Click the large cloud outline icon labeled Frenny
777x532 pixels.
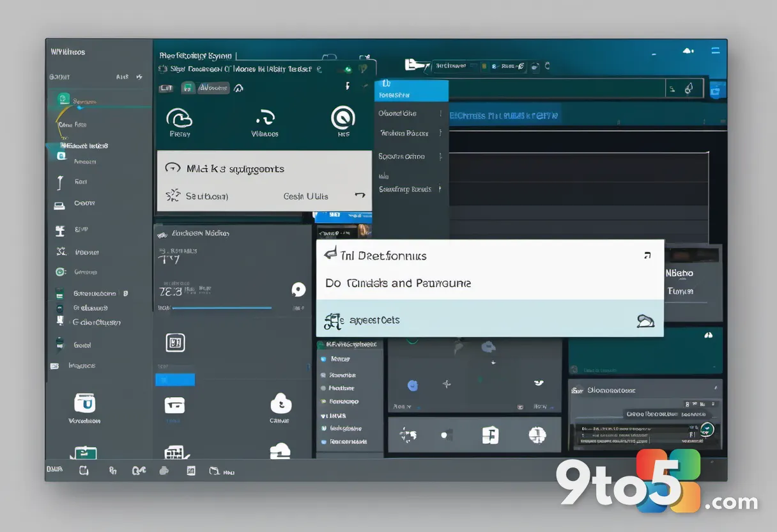pos(180,118)
